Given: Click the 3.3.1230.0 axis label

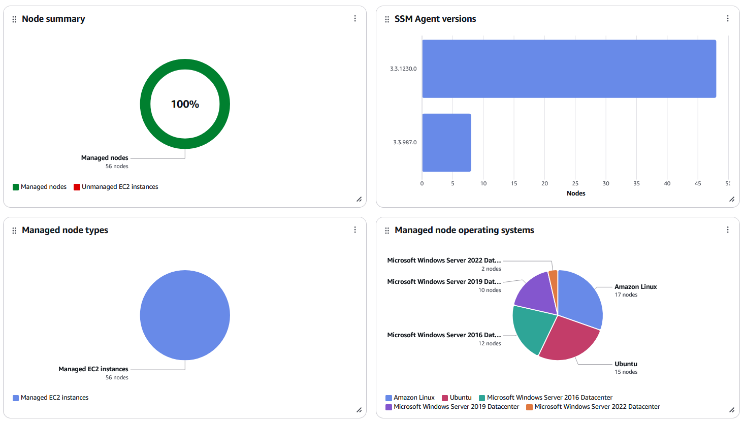Looking at the screenshot, I should [403, 69].
